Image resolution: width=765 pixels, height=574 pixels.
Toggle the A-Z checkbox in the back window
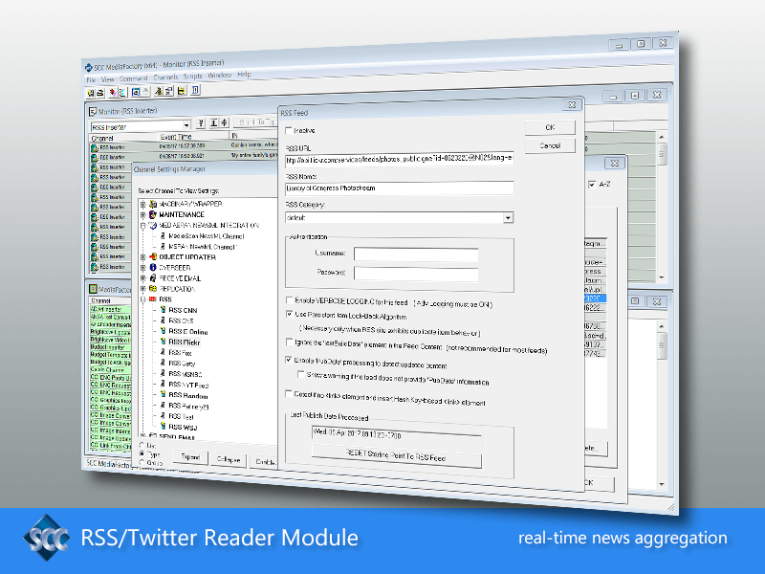pos(592,185)
